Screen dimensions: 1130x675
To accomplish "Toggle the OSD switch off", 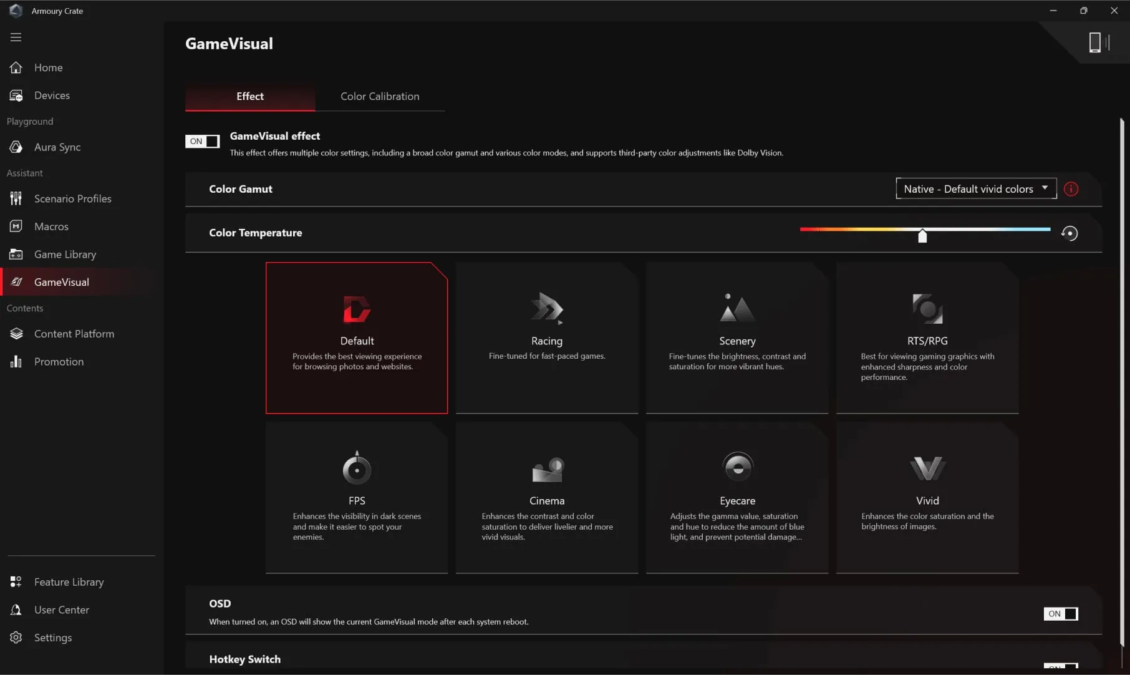I will pyautogui.click(x=1061, y=614).
